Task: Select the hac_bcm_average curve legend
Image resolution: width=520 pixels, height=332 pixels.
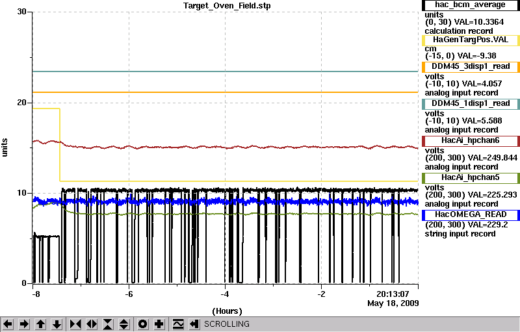Action: pos(470,5)
